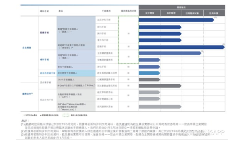Click the 開發階段 header band

[x=182, y=7]
